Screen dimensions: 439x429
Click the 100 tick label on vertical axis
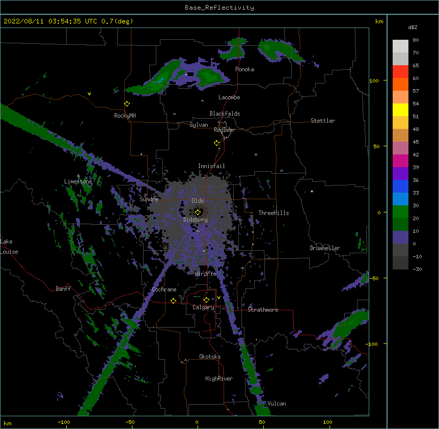(x=374, y=81)
